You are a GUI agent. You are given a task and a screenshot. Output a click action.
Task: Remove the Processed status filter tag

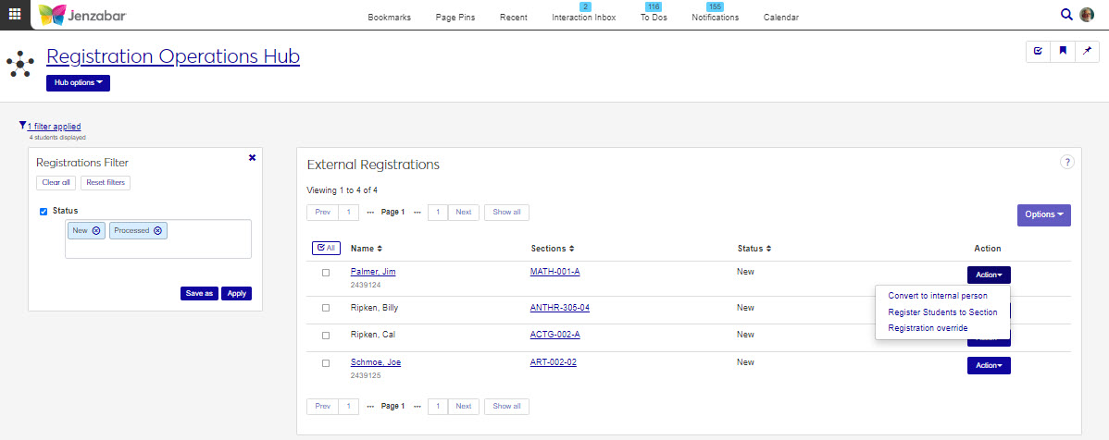pyautogui.click(x=157, y=230)
